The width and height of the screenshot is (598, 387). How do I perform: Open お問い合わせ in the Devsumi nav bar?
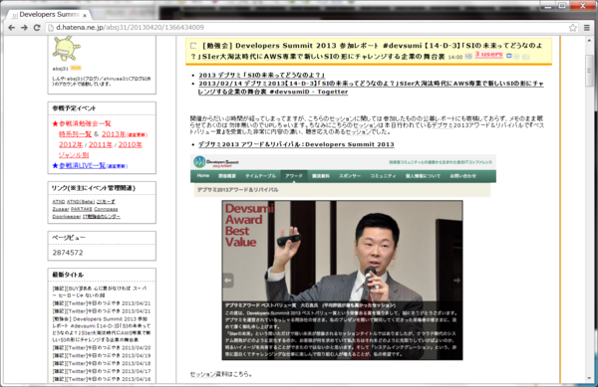coord(462,176)
